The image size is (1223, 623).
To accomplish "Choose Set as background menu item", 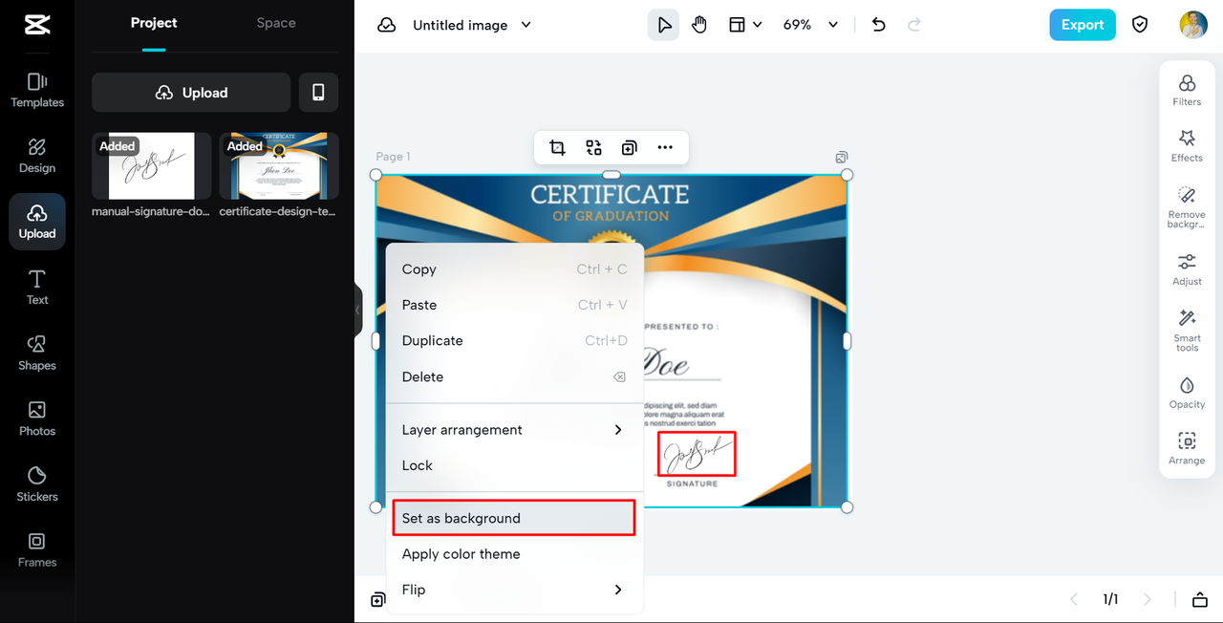I will pyautogui.click(x=514, y=518).
